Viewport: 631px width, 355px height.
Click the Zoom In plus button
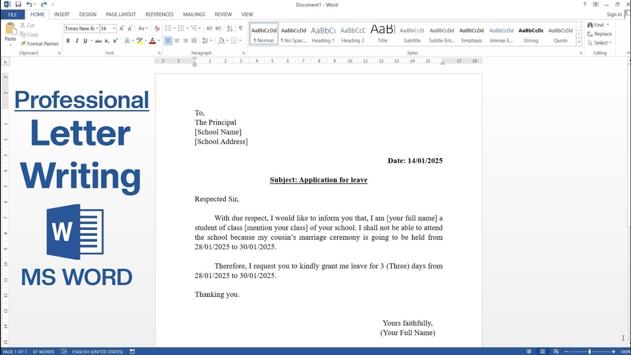(613, 352)
